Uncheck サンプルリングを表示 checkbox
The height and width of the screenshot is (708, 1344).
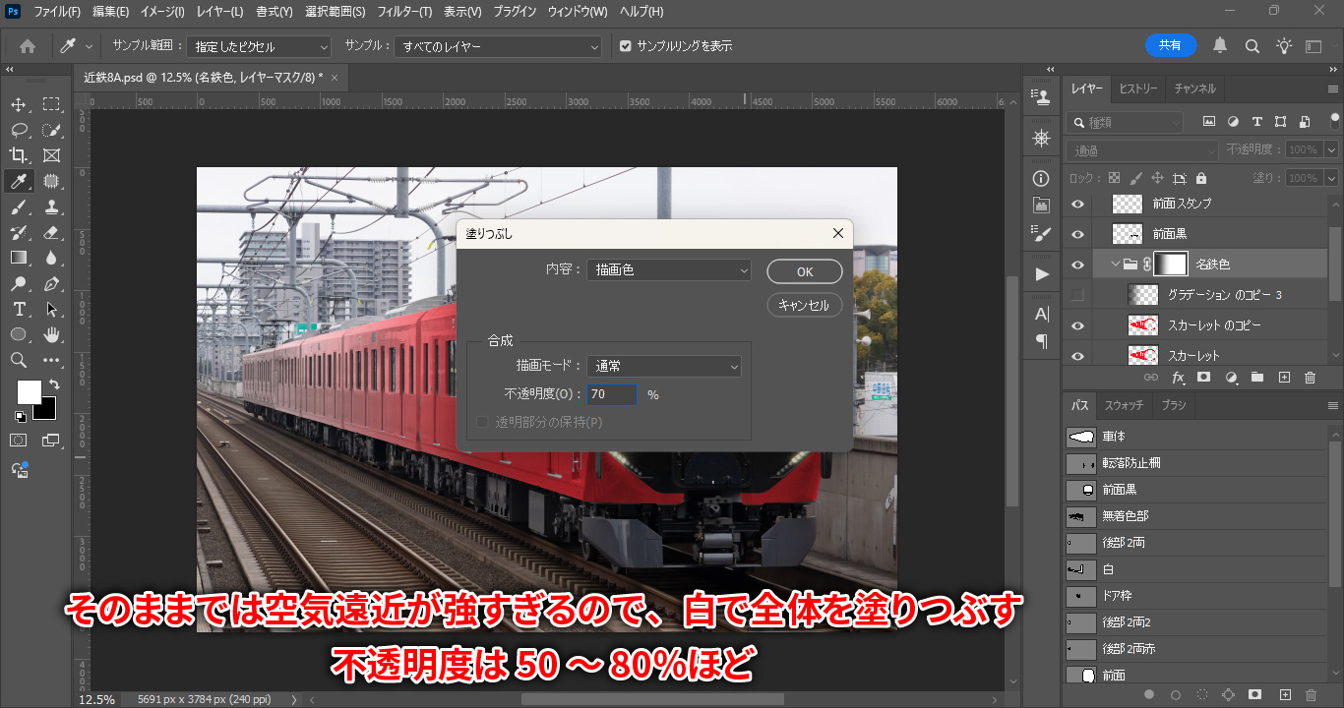pos(626,46)
